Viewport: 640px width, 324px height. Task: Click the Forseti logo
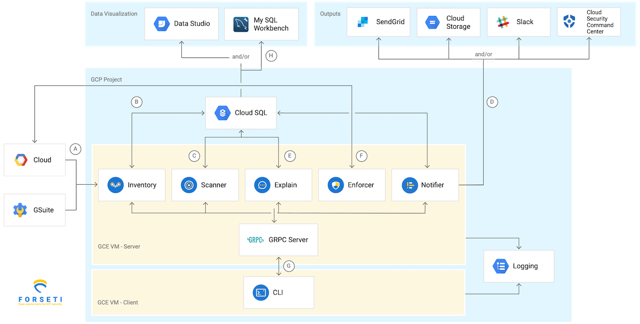pyautogui.click(x=40, y=292)
